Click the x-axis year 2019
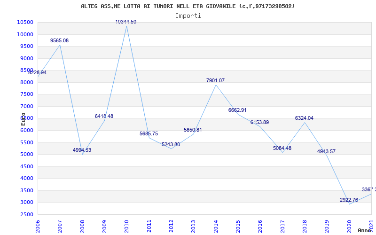This screenshot has height=235, width=376. click(x=327, y=226)
